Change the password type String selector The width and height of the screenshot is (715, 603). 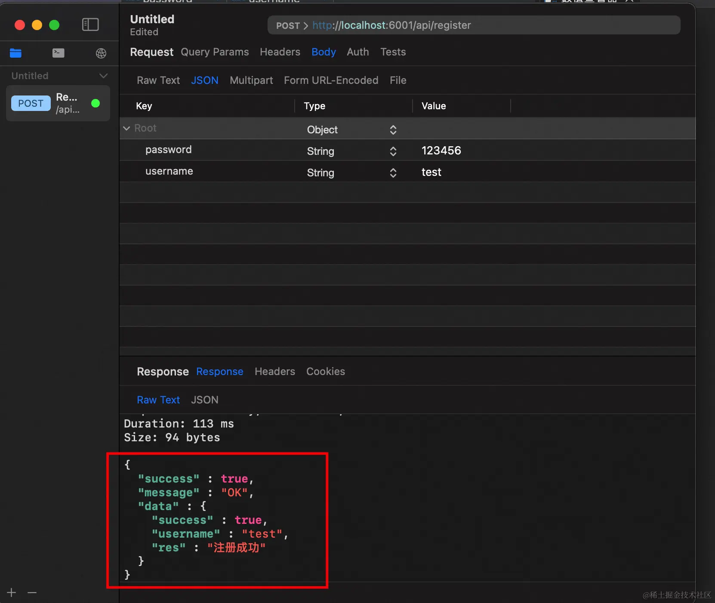[351, 151]
